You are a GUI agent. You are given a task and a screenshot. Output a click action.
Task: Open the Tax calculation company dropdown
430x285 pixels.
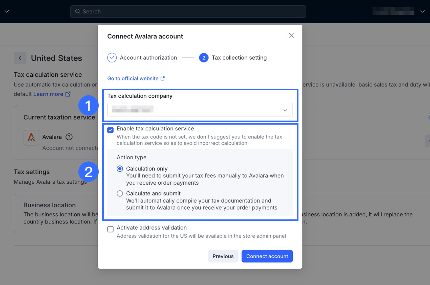point(200,110)
